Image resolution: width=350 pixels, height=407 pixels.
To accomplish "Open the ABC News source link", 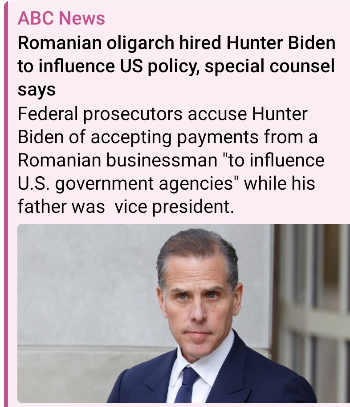I will 61,18.
